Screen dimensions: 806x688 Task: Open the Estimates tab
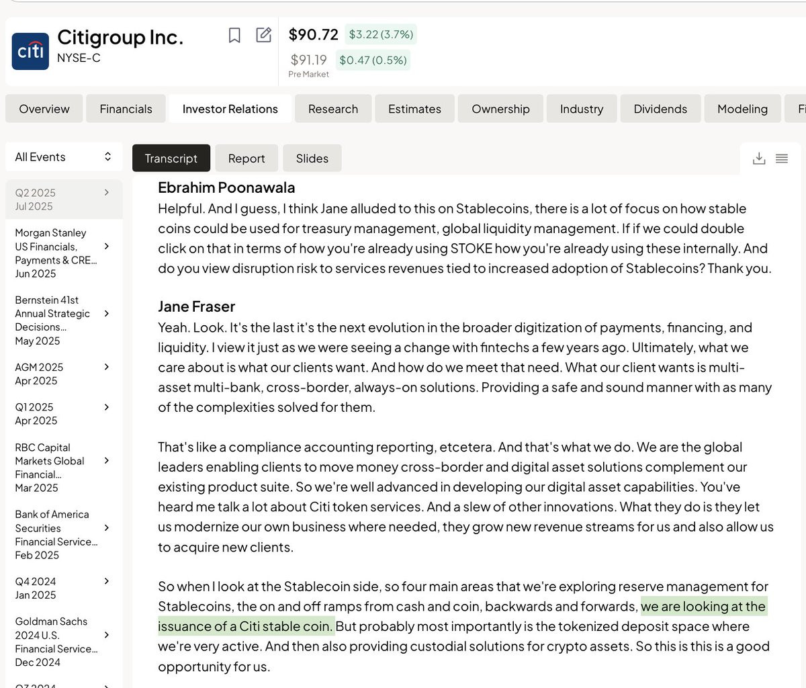pos(414,109)
